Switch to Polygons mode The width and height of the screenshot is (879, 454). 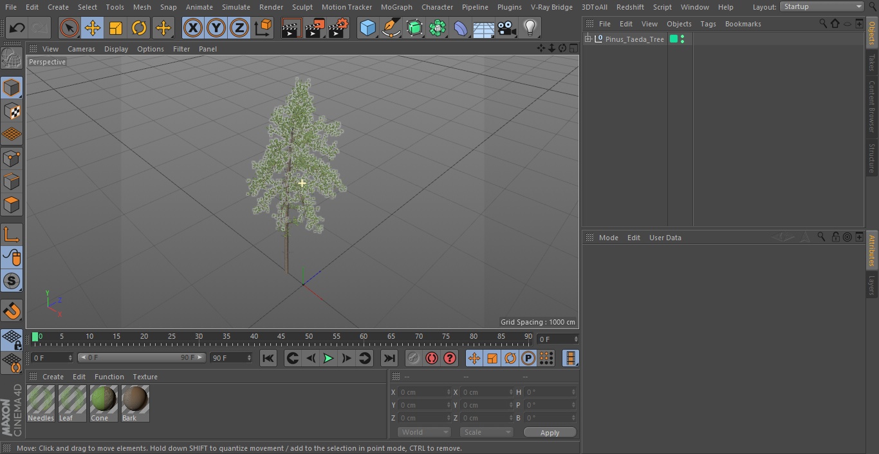click(x=12, y=205)
